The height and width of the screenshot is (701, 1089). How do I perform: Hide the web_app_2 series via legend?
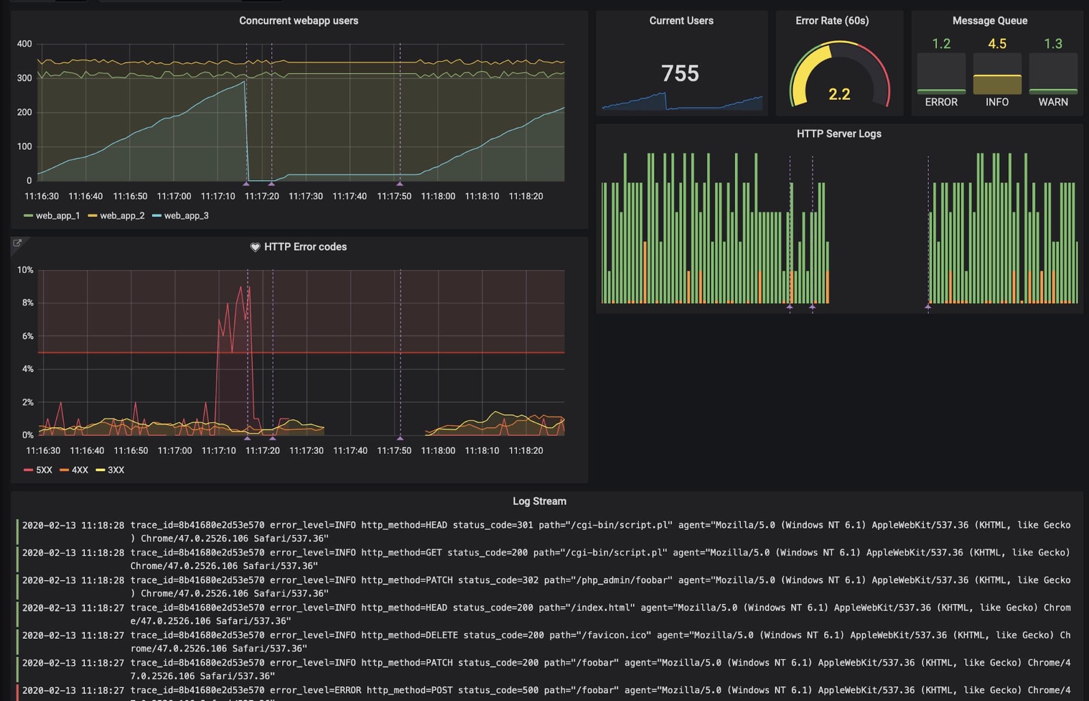click(122, 216)
